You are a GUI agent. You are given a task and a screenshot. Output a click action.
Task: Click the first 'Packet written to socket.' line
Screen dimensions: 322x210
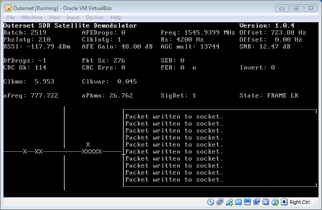tap(174, 117)
